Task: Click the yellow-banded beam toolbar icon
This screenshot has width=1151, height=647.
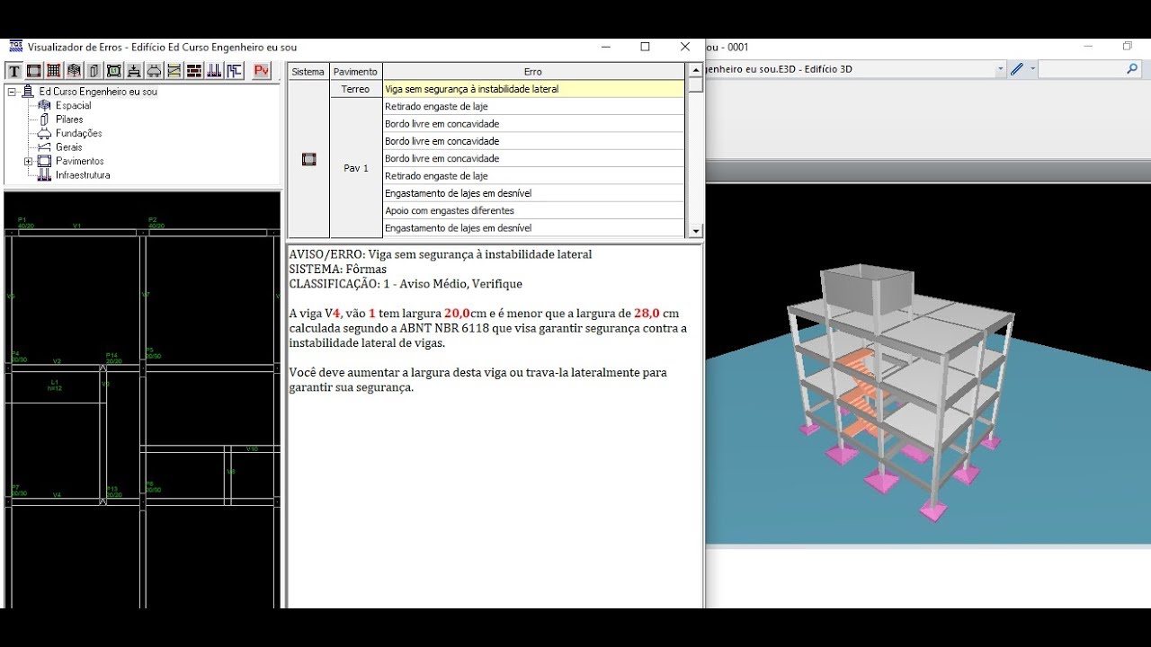Action: [x=174, y=71]
